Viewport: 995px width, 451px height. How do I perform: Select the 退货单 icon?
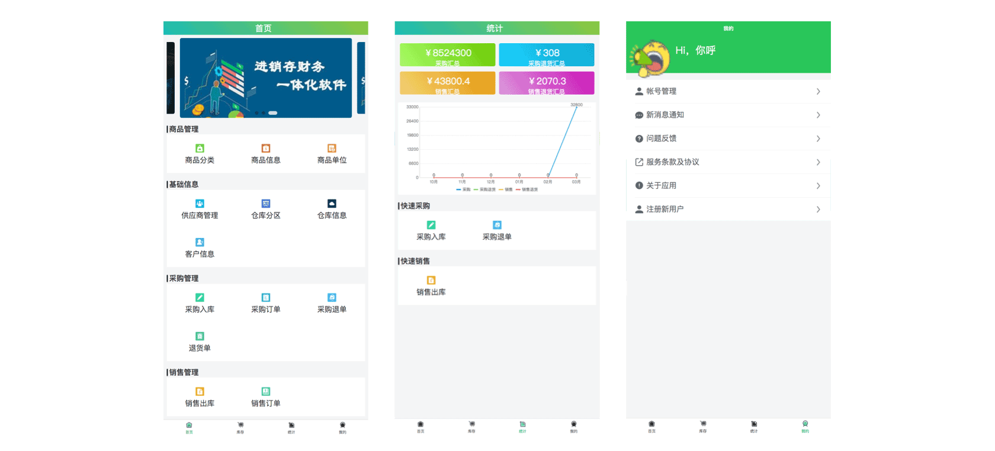pyautogui.click(x=200, y=342)
